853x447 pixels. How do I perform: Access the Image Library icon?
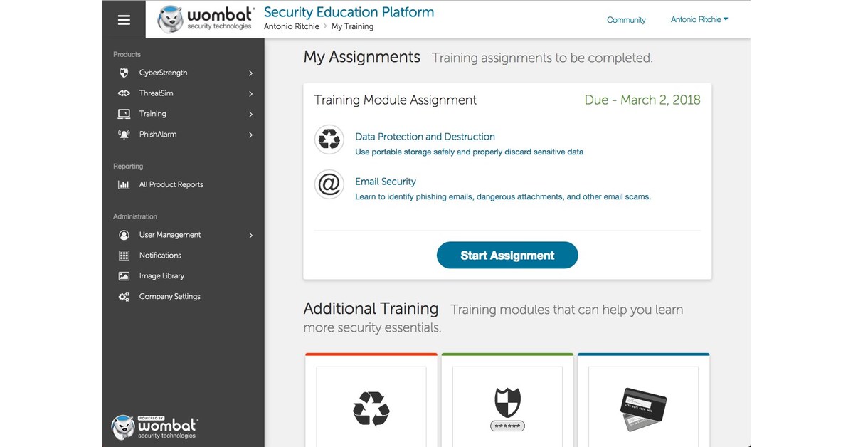click(x=124, y=275)
